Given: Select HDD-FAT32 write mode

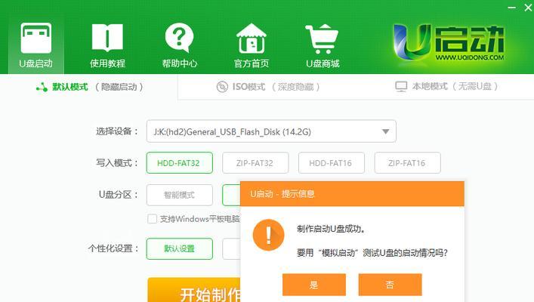Looking at the screenshot, I should [x=180, y=163].
